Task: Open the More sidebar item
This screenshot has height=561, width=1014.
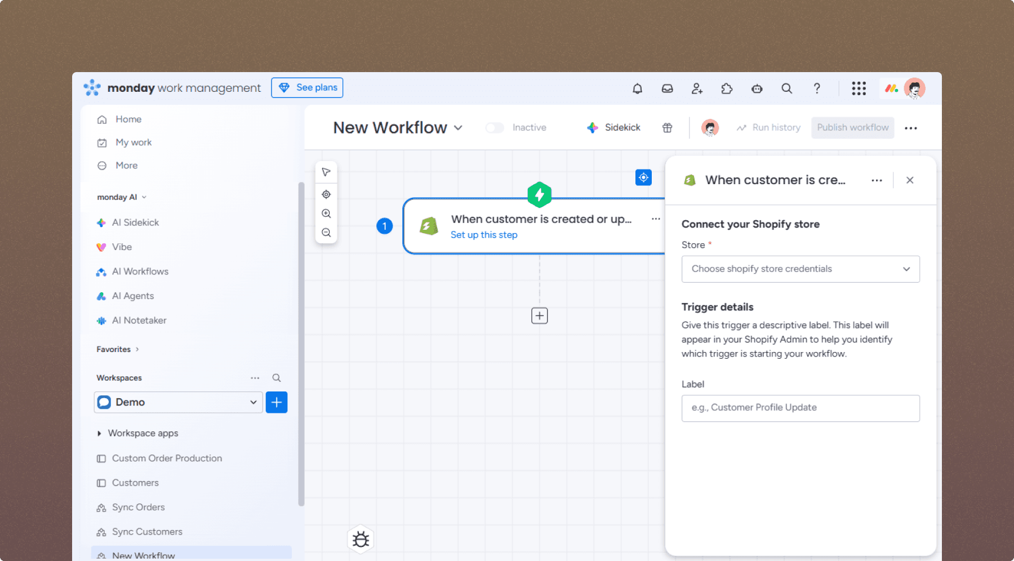Action: tap(126, 166)
